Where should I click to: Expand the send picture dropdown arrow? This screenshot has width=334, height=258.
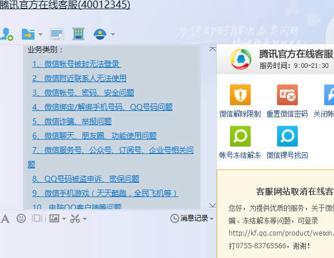(64, 218)
